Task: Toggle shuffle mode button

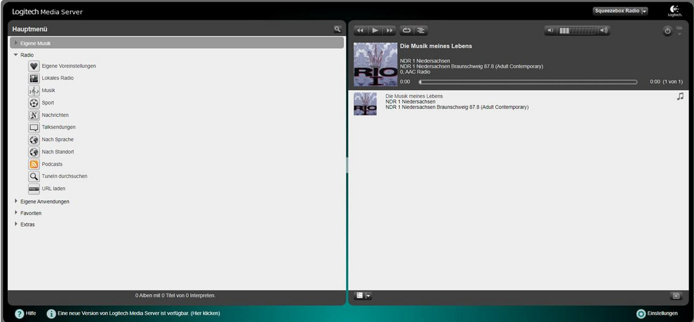Action: 421,30
